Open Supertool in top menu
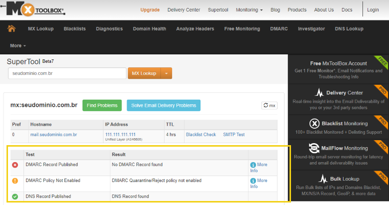The width and height of the screenshot is (389, 205). coord(218,10)
